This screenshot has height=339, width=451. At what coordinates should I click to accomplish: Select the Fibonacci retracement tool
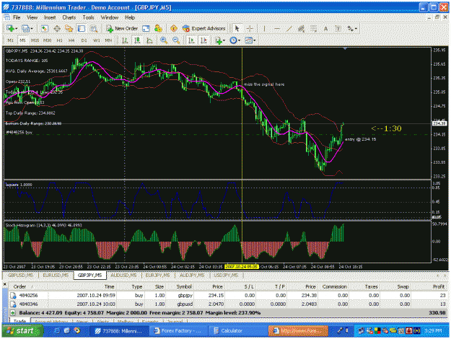[313, 28]
